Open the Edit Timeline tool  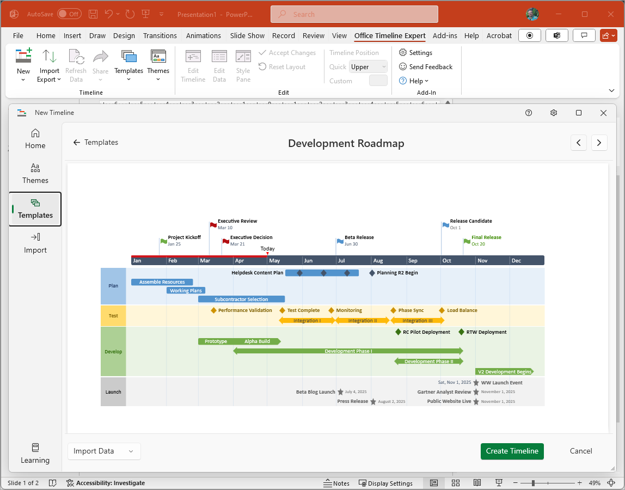pyautogui.click(x=193, y=64)
